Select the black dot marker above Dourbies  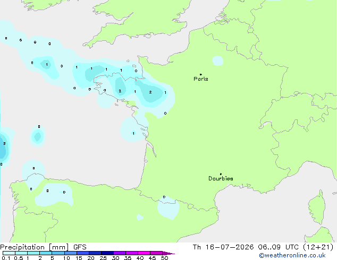(221, 174)
